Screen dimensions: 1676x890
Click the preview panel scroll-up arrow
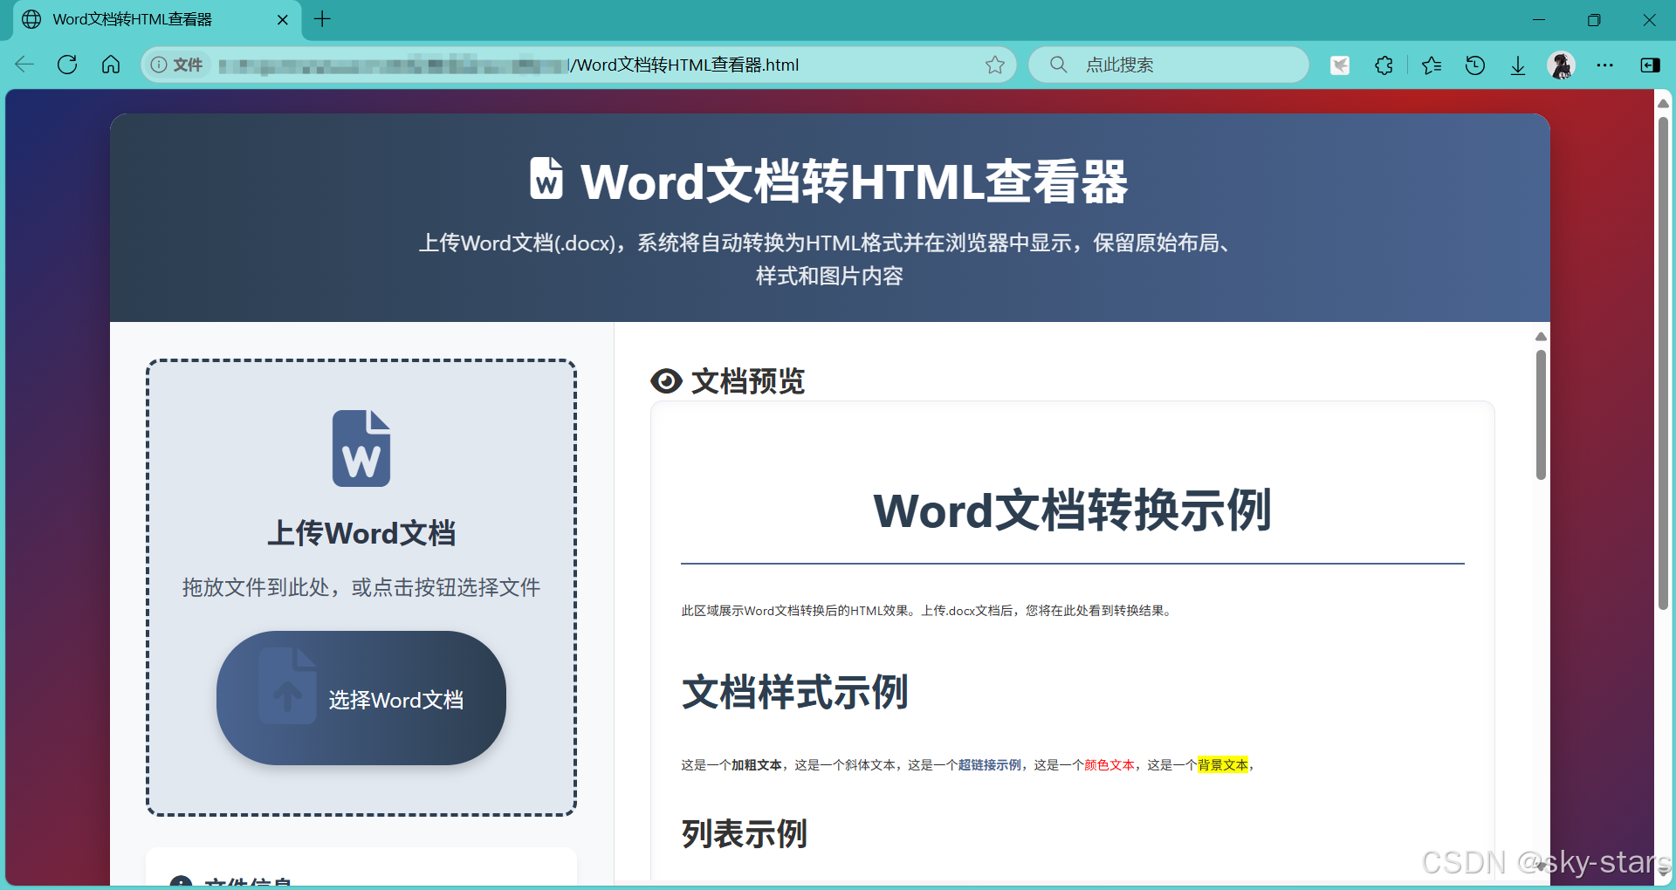pyautogui.click(x=1541, y=337)
